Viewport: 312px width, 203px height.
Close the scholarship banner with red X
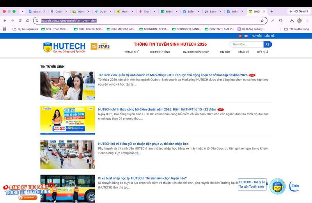coord(51,185)
